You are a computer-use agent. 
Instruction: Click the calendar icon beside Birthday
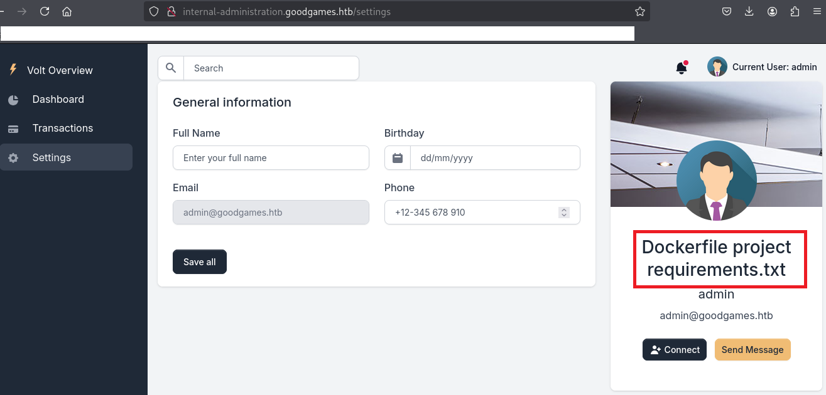coord(398,158)
